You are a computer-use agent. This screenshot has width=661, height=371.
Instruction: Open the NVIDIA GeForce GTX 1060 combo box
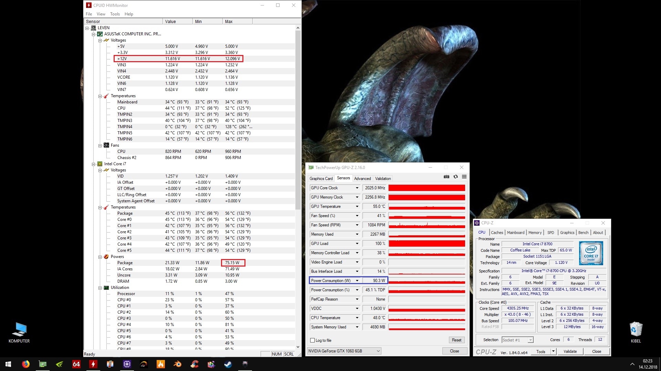(344, 351)
